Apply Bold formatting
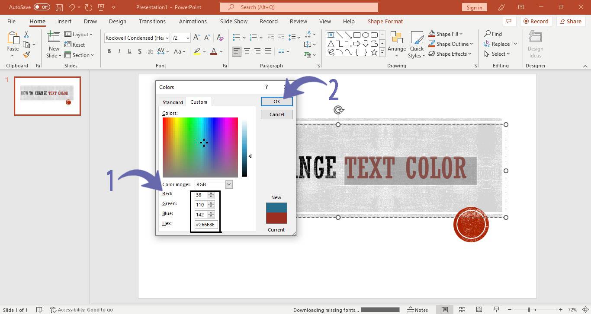591x314 pixels. point(109,51)
